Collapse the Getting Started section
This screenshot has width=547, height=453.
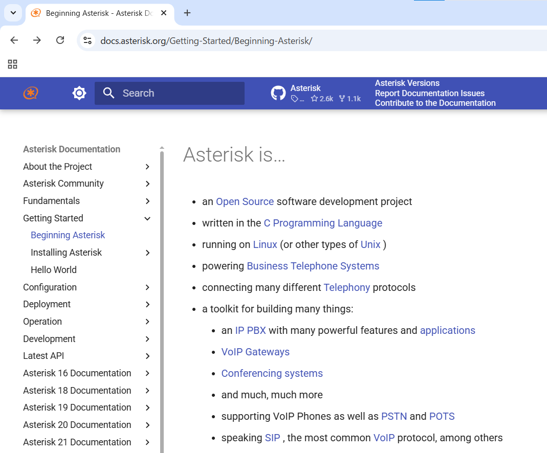[x=147, y=218]
